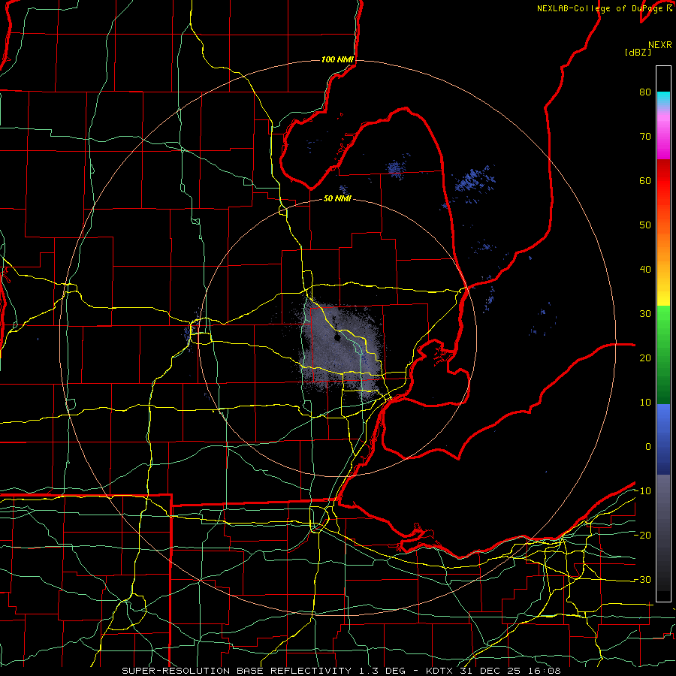Click the 40 value on the dBZ scale
This screenshot has height=676, width=676.
coord(645,270)
